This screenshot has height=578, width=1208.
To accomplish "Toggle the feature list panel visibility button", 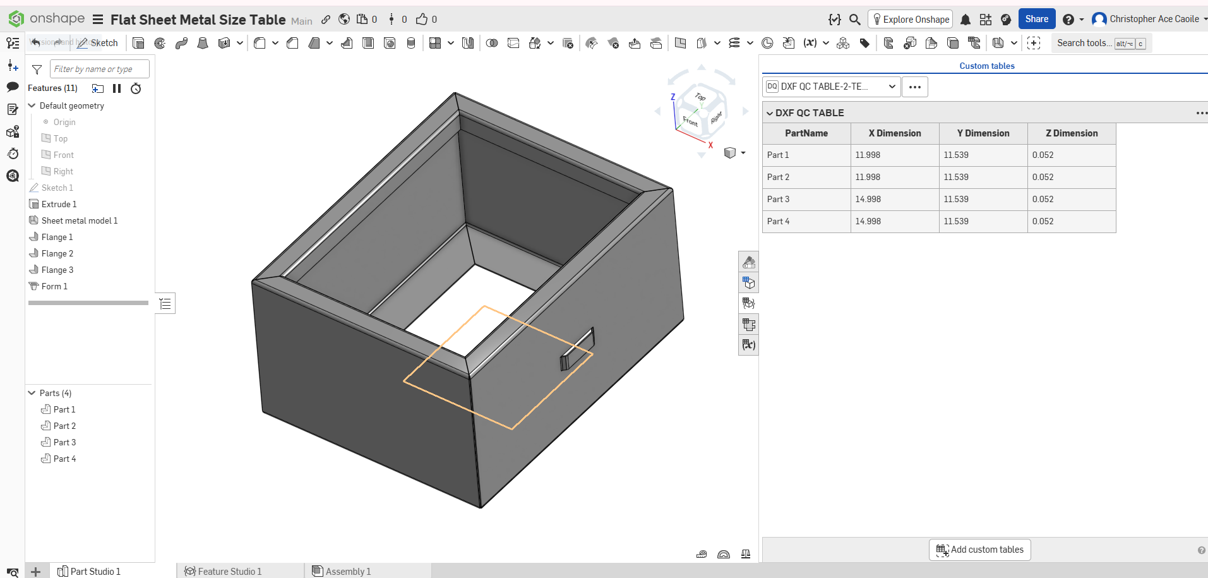I will click(x=165, y=304).
